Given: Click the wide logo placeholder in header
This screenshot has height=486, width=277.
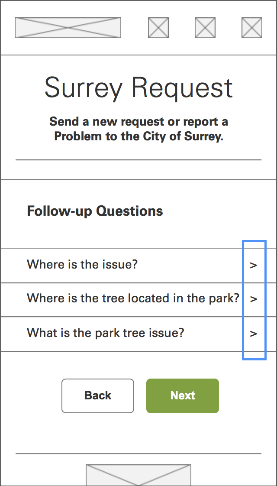Looking at the screenshot, I should point(68,28).
